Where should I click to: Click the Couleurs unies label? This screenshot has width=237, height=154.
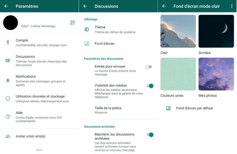tap(172, 96)
